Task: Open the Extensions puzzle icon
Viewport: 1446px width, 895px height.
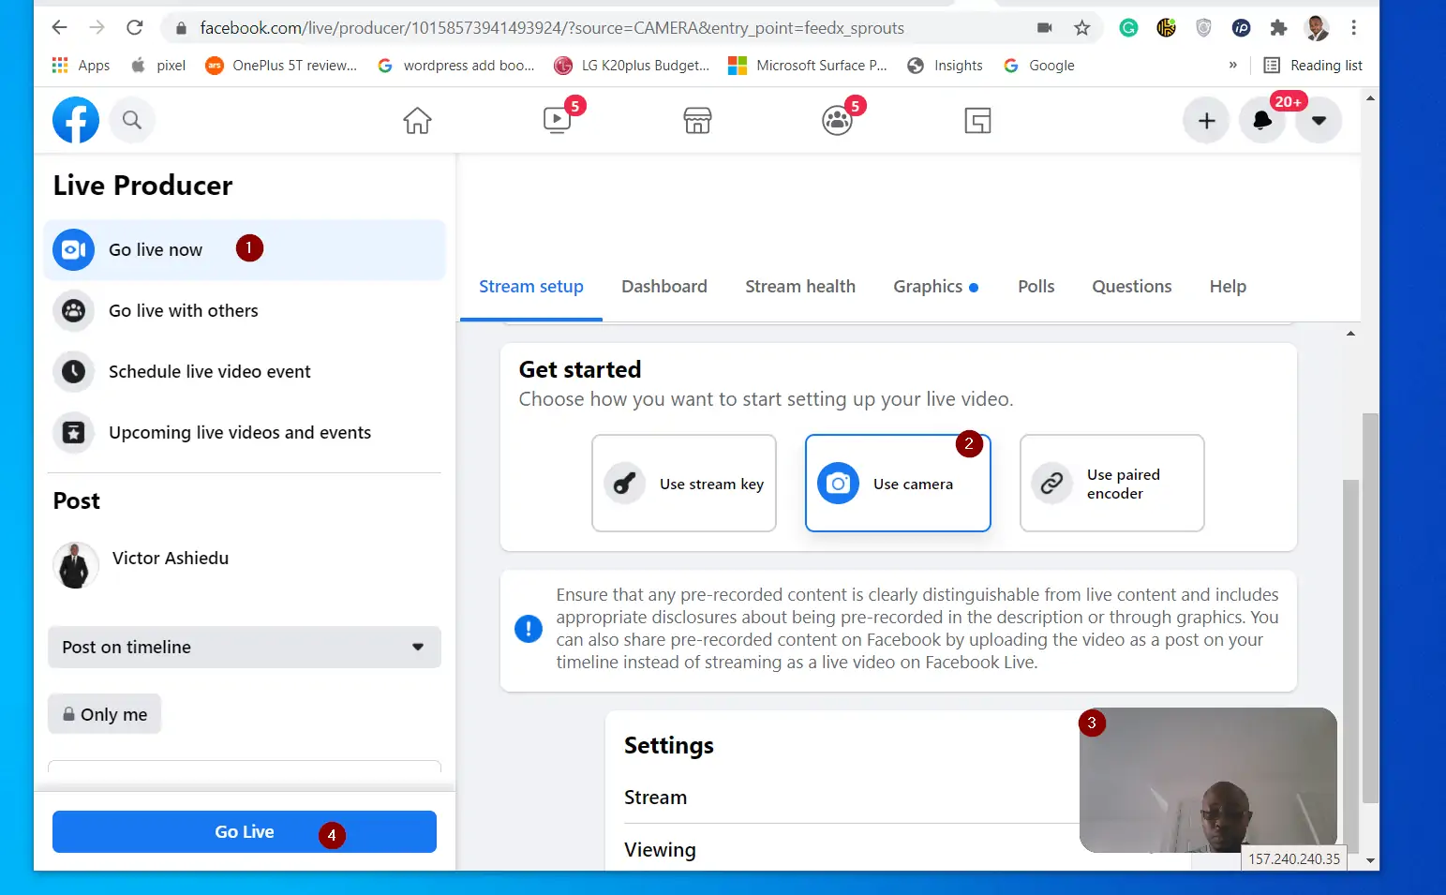Action: [x=1278, y=28]
